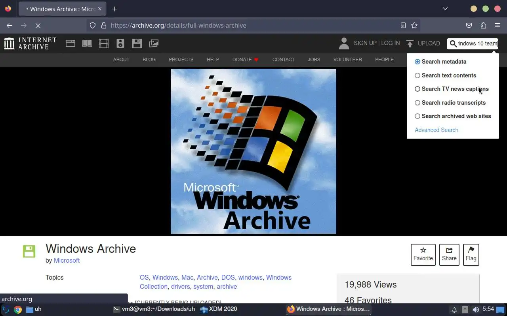Viewport: 507px width, 316px height.
Task: Open the DONATE menu item
Action: click(245, 60)
